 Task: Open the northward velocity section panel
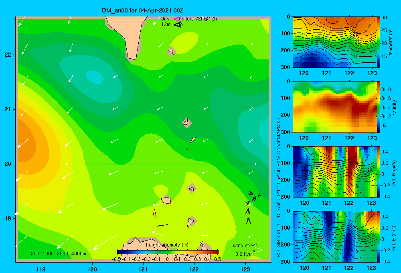pos(335,171)
